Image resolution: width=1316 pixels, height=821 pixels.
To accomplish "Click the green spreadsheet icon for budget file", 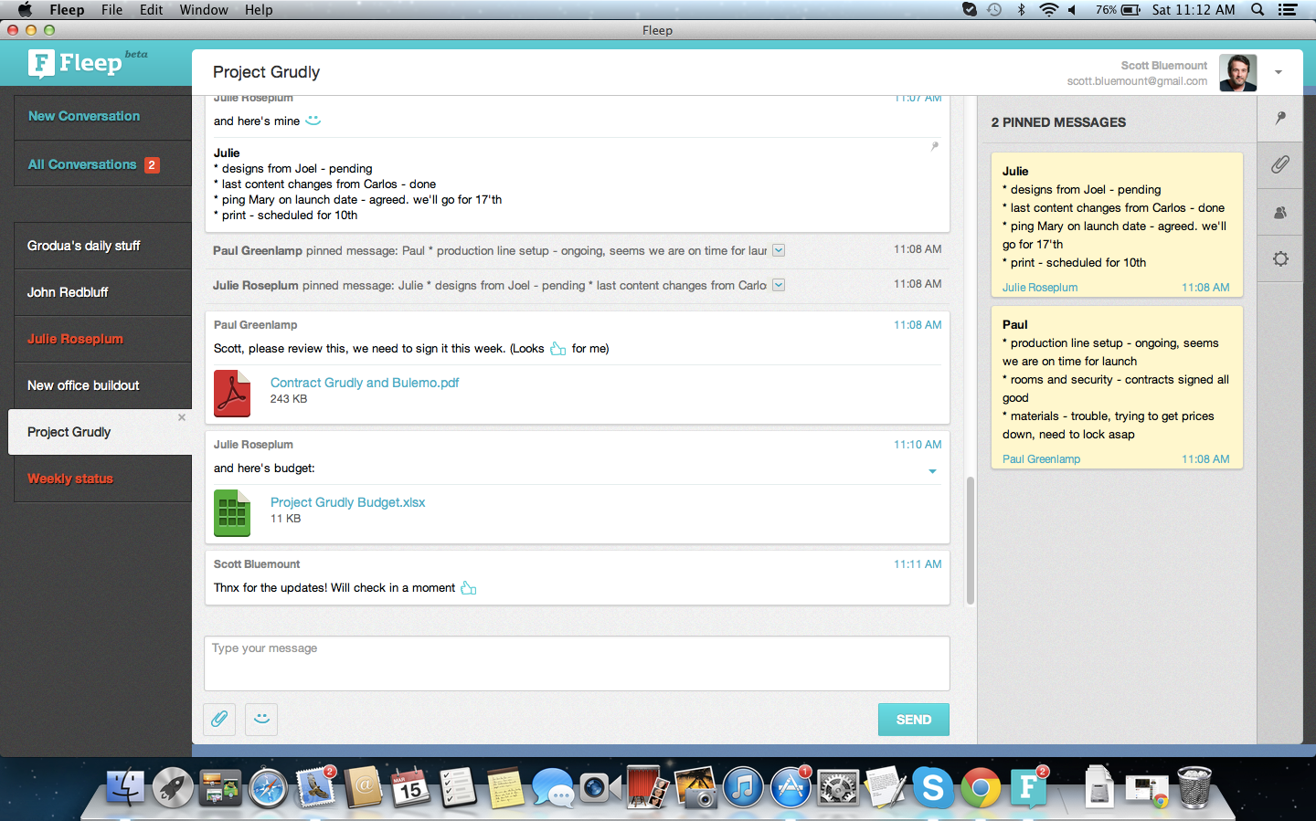I will click(232, 513).
